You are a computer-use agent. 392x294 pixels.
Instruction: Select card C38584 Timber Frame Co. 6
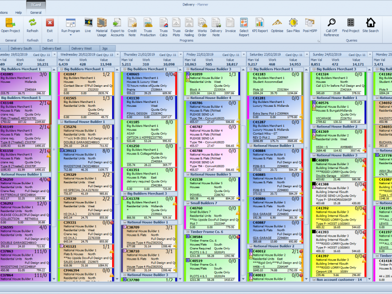212,246
